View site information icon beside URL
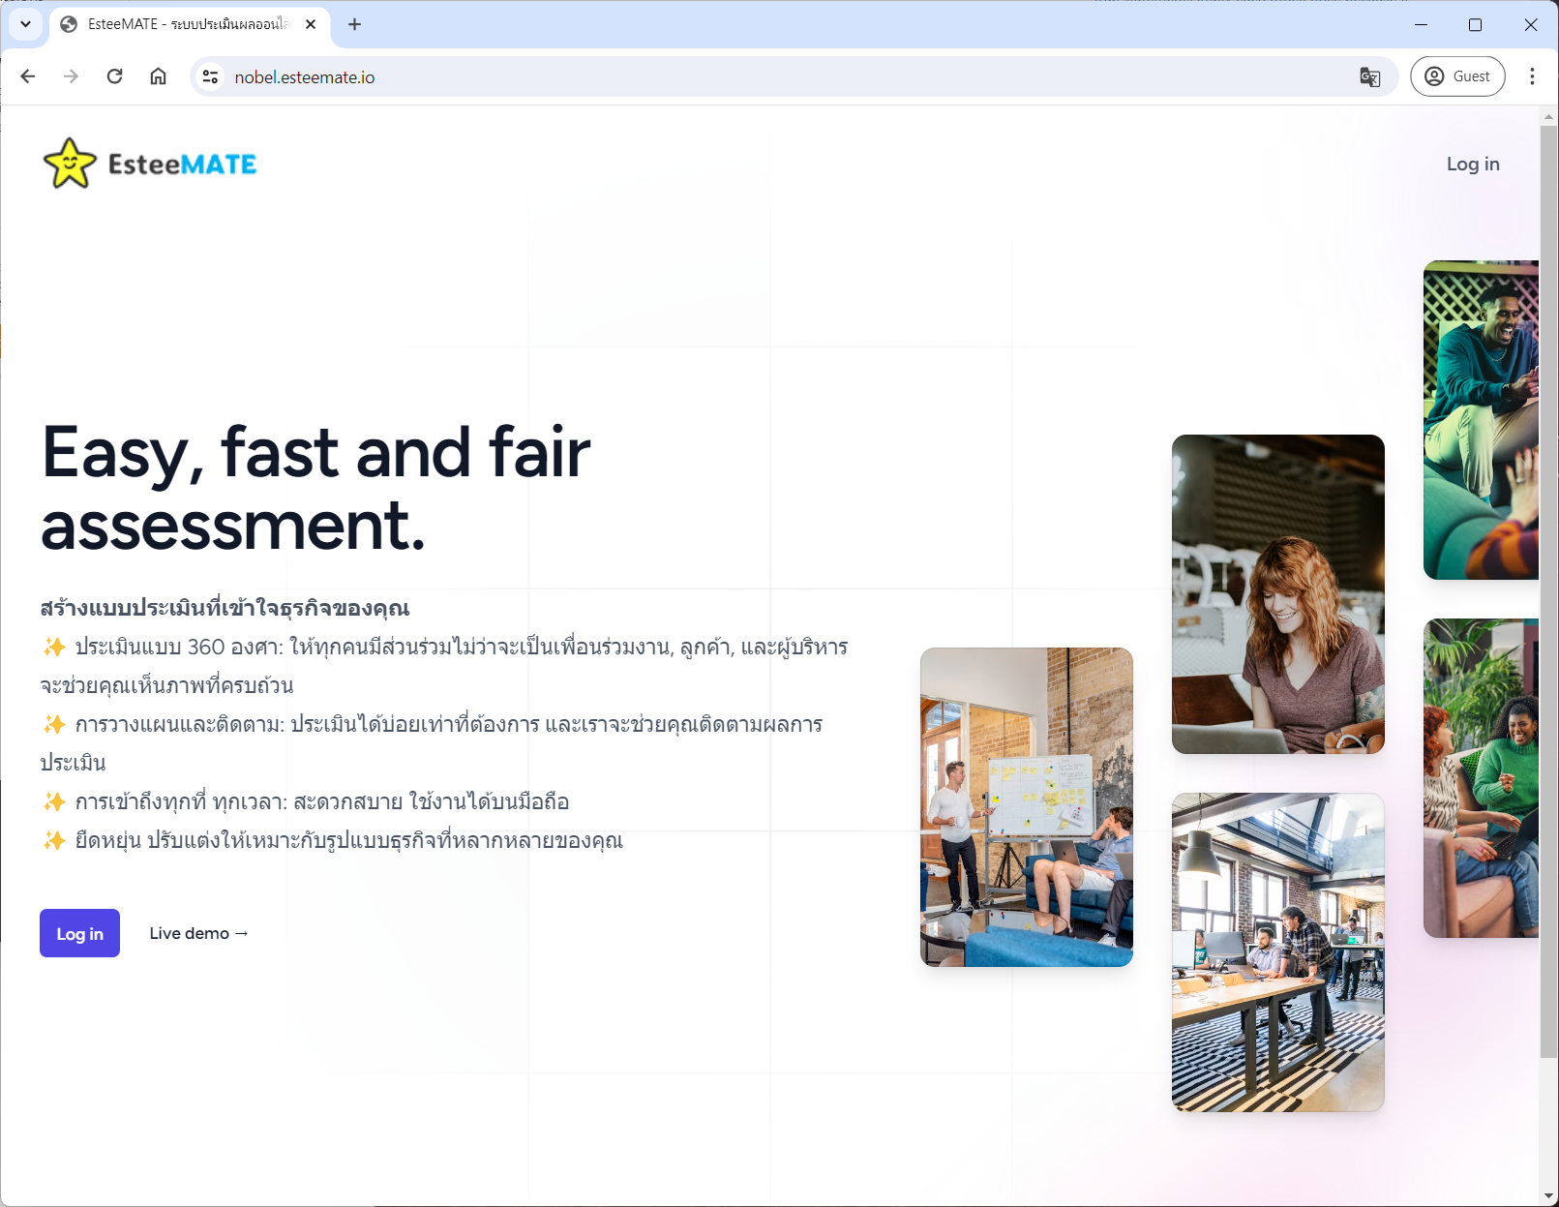The height and width of the screenshot is (1207, 1559). [210, 76]
